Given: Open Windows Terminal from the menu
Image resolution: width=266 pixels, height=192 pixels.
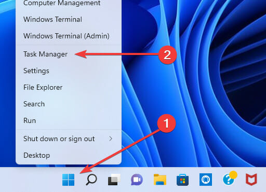Looking at the screenshot, I should coord(69,19).
